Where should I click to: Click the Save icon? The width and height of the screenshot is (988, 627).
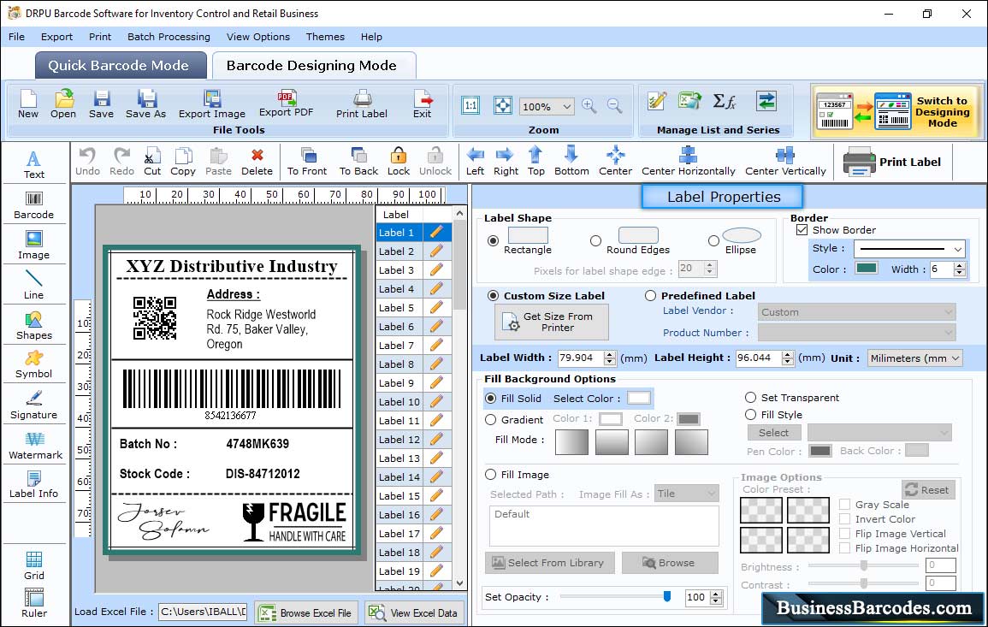point(102,104)
